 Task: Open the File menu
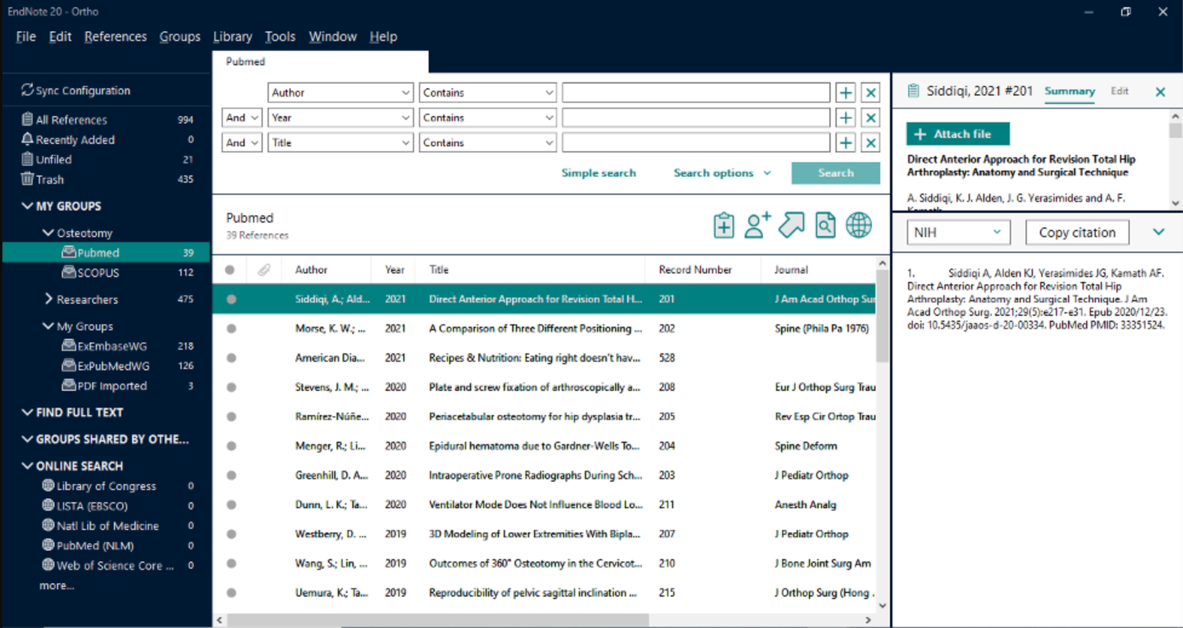(26, 37)
